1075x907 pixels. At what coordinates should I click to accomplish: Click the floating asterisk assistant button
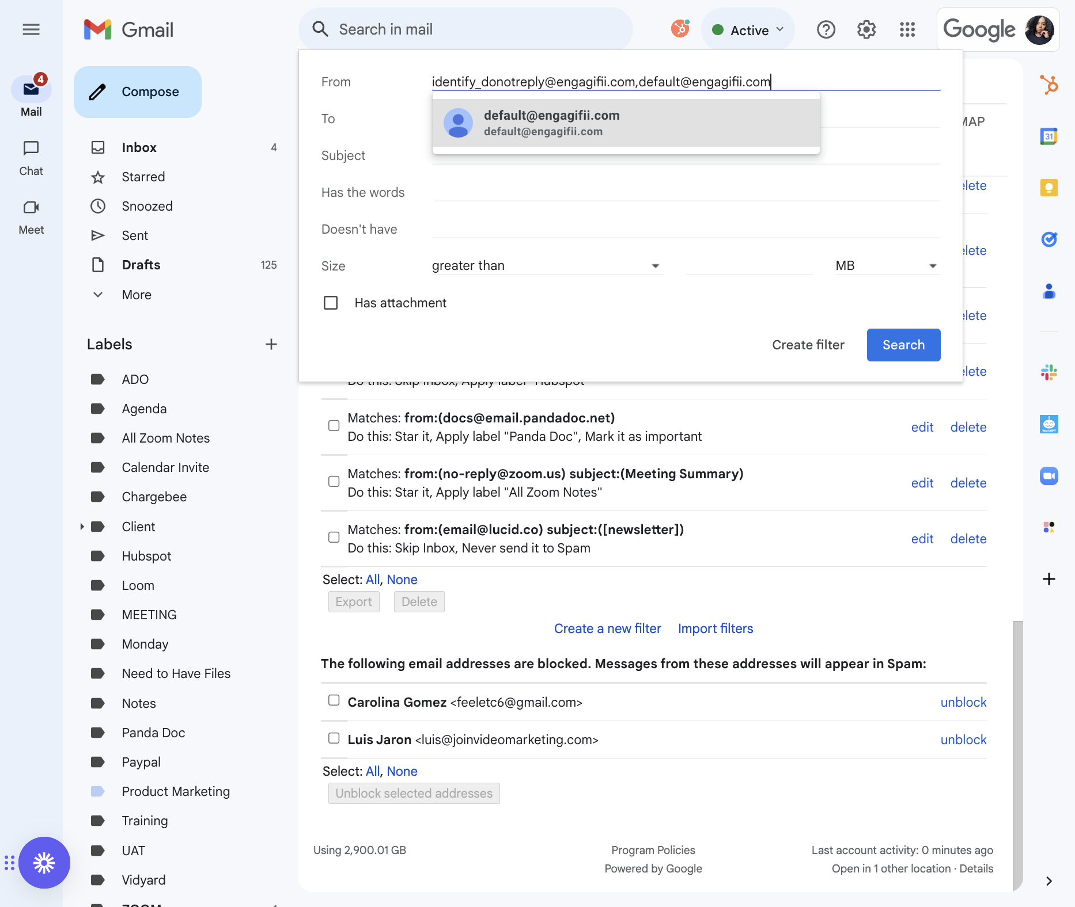[x=44, y=863]
